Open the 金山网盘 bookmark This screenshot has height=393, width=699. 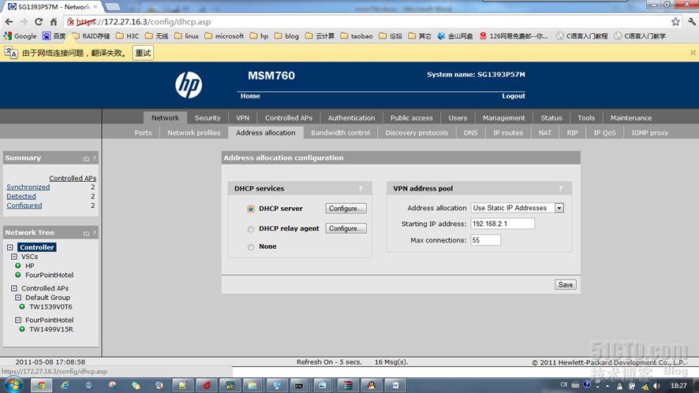[454, 36]
